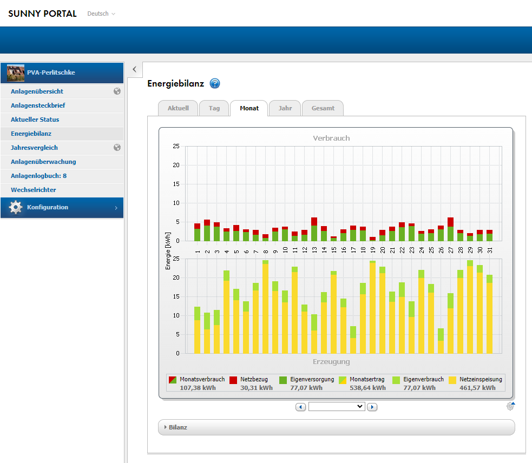Screen dimensions: 532x463
Task: Click the blue help question mark icon
Action: [x=215, y=83]
